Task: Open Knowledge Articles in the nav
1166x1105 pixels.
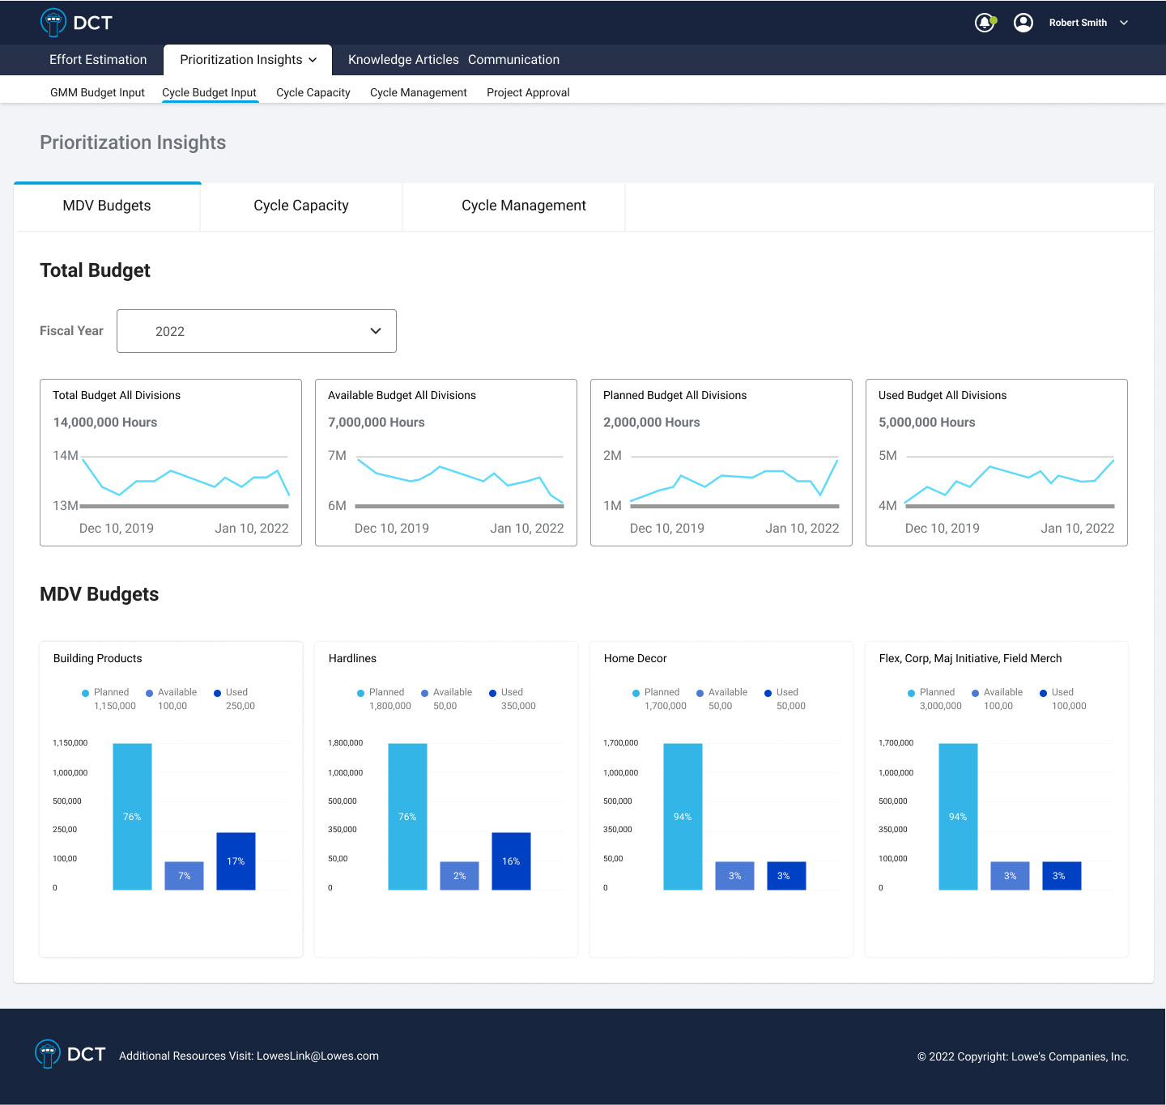Action: pyautogui.click(x=403, y=60)
